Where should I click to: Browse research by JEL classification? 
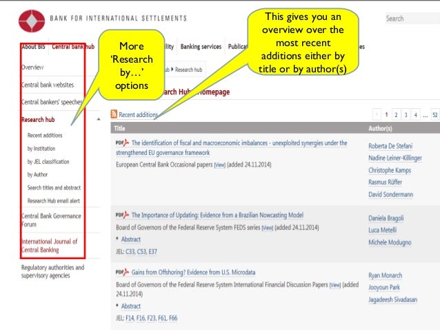pos(48,162)
